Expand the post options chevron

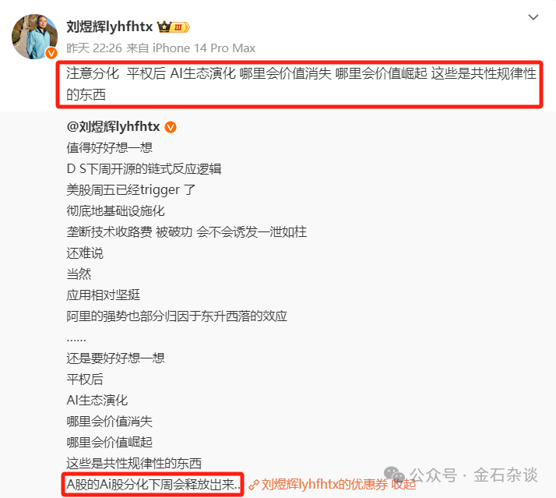coord(533,17)
